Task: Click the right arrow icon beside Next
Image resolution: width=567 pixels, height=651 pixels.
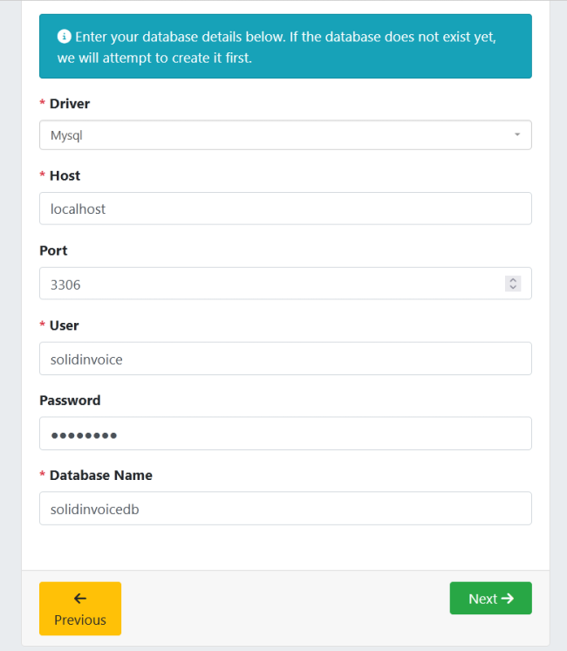Action: click(x=508, y=599)
